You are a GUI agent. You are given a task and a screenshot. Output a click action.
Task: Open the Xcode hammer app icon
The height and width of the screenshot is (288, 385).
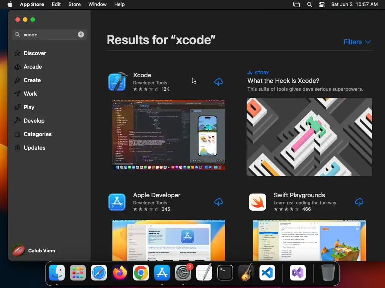117,82
